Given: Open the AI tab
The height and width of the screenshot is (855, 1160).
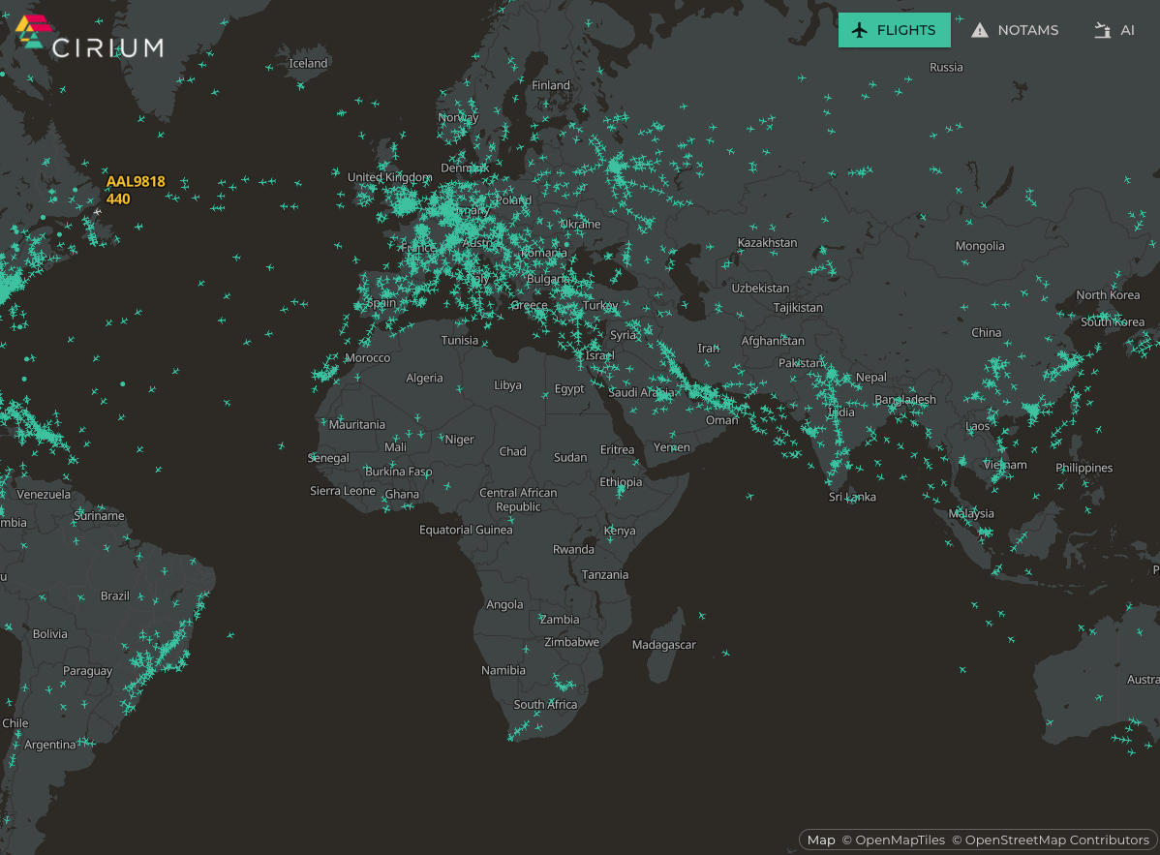Looking at the screenshot, I should tap(1114, 30).
